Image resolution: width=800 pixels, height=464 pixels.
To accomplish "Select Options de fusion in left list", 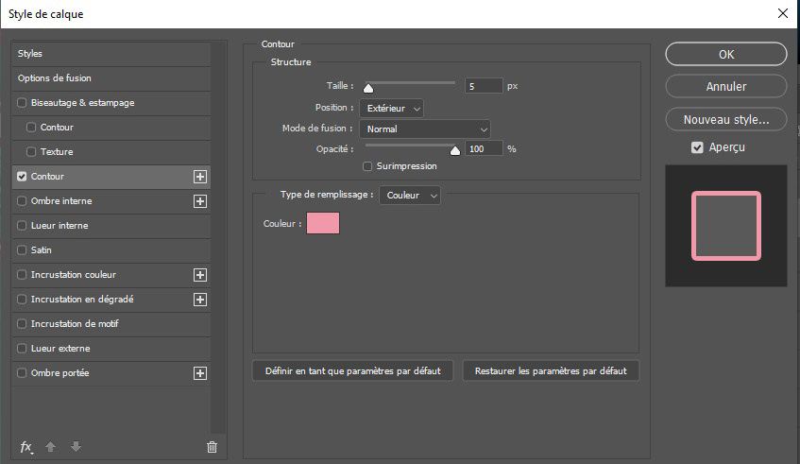I will [x=111, y=78].
